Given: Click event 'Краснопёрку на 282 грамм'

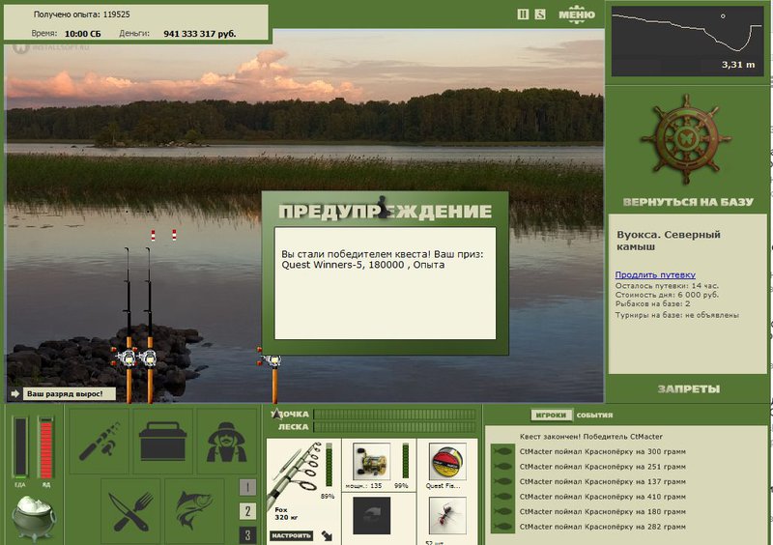Looking at the screenshot, I should coord(602,527).
